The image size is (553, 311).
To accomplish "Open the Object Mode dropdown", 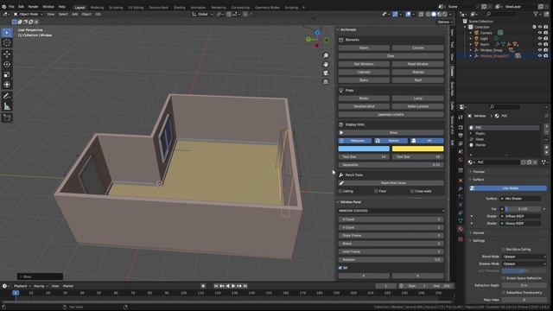I will [29, 14].
